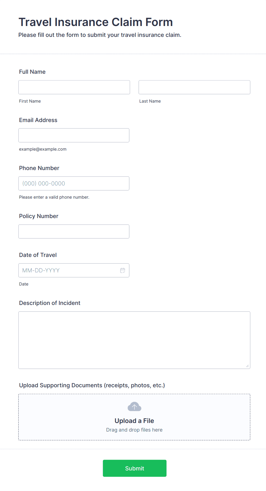266x491 pixels.
Task: Click the 'Email Address' field label
Action: point(38,120)
